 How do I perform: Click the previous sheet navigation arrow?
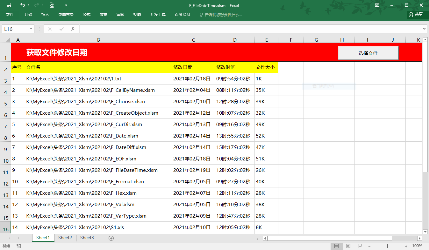tap(10, 238)
